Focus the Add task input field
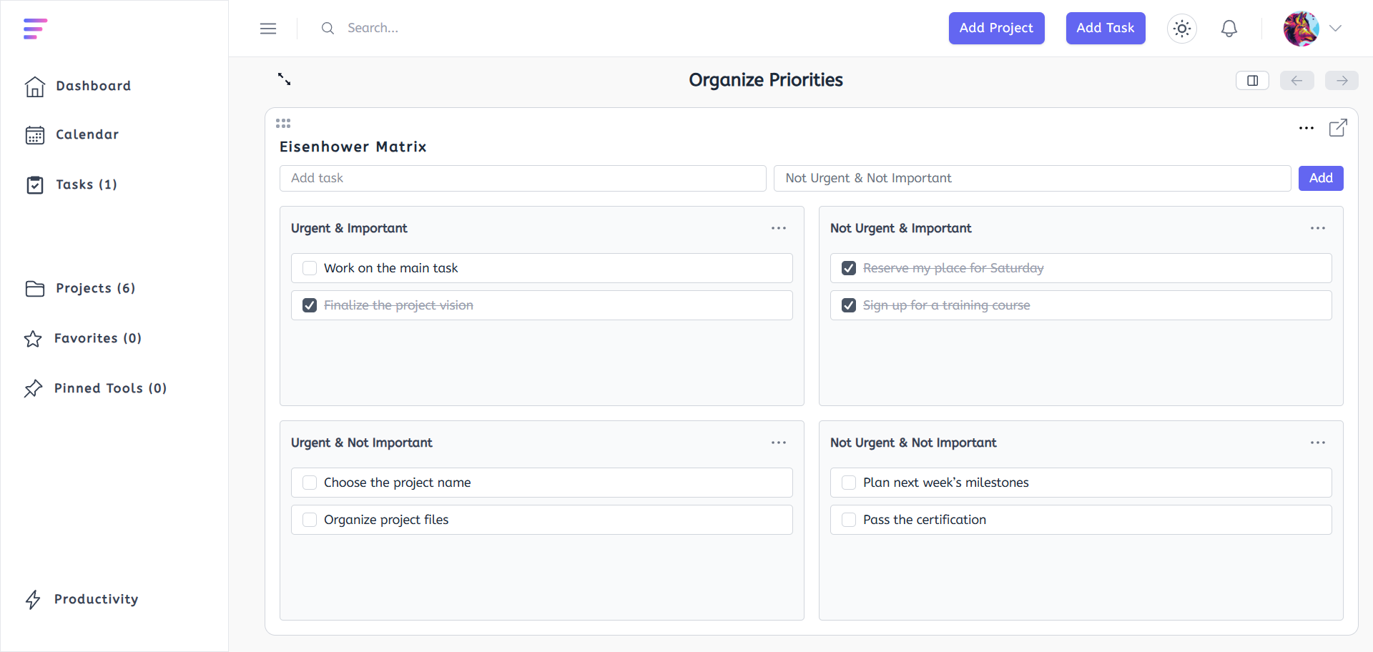This screenshot has width=1373, height=652. 523,178
